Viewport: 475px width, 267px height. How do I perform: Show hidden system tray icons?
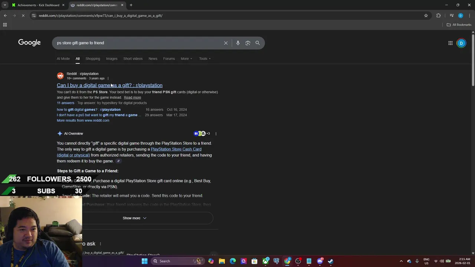point(401,261)
